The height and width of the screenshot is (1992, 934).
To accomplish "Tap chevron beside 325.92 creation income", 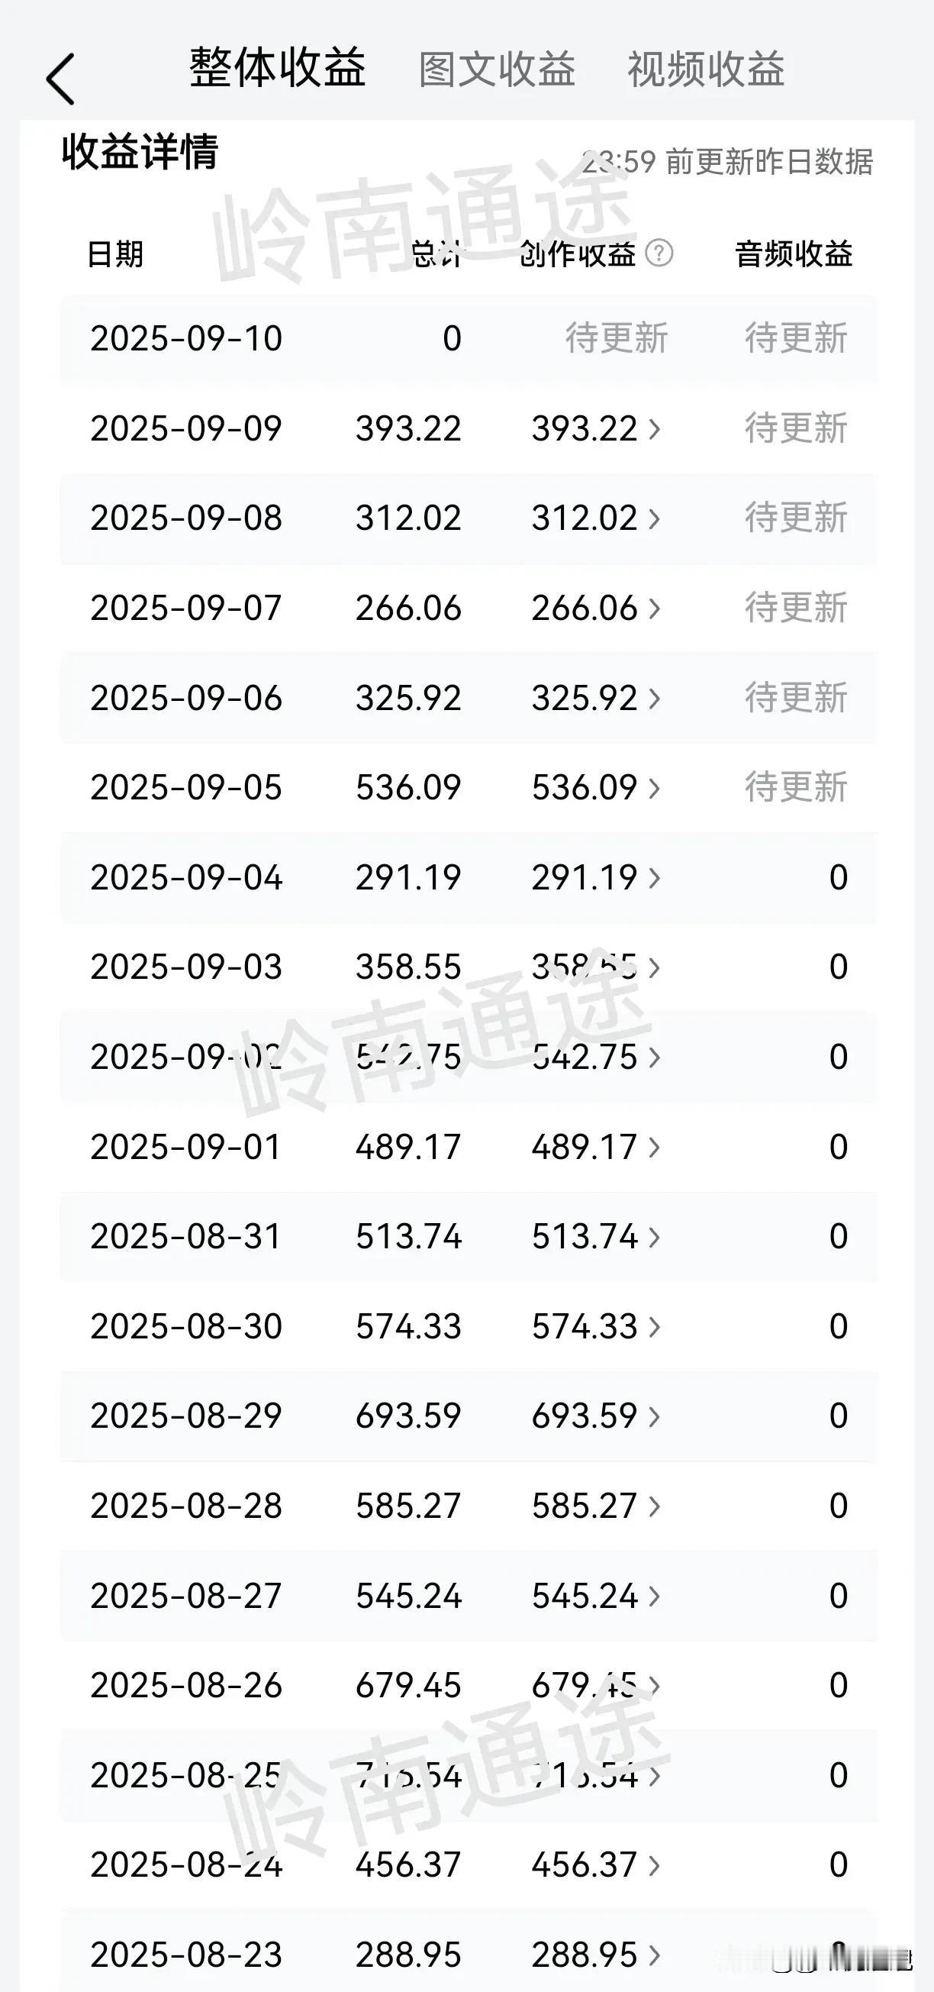I will pyautogui.click(x=655, y=698).
